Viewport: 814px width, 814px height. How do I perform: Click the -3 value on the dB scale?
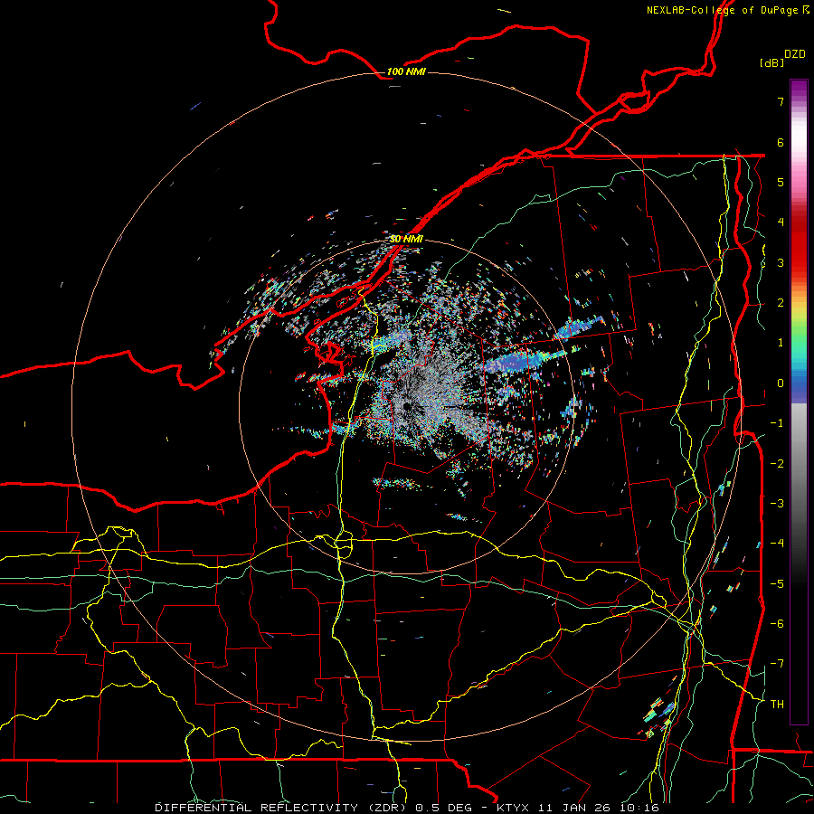coord(777,503)
